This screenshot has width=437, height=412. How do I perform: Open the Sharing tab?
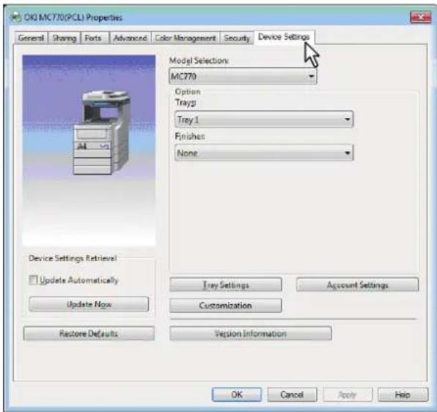click(x=65, y=38)
